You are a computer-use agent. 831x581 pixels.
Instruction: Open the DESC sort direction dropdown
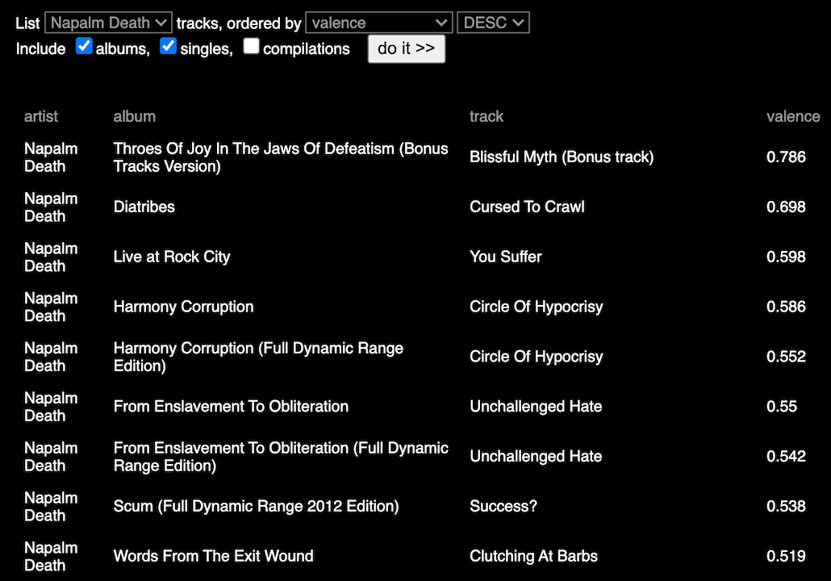point(493,23)
